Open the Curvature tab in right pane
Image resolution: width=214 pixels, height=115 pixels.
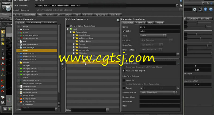[x=193, y=19]
